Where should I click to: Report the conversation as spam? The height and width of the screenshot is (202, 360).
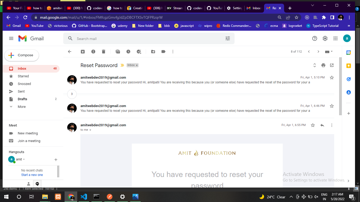pyautogui.click(x=93, y=52)
